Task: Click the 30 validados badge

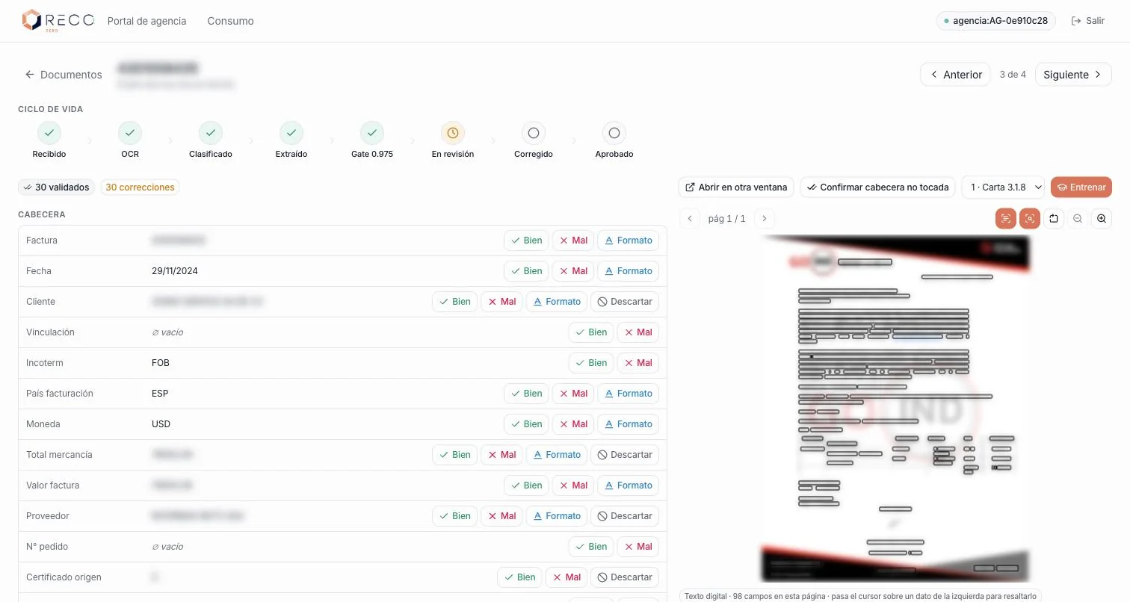Action: click(x=57, y=187)
